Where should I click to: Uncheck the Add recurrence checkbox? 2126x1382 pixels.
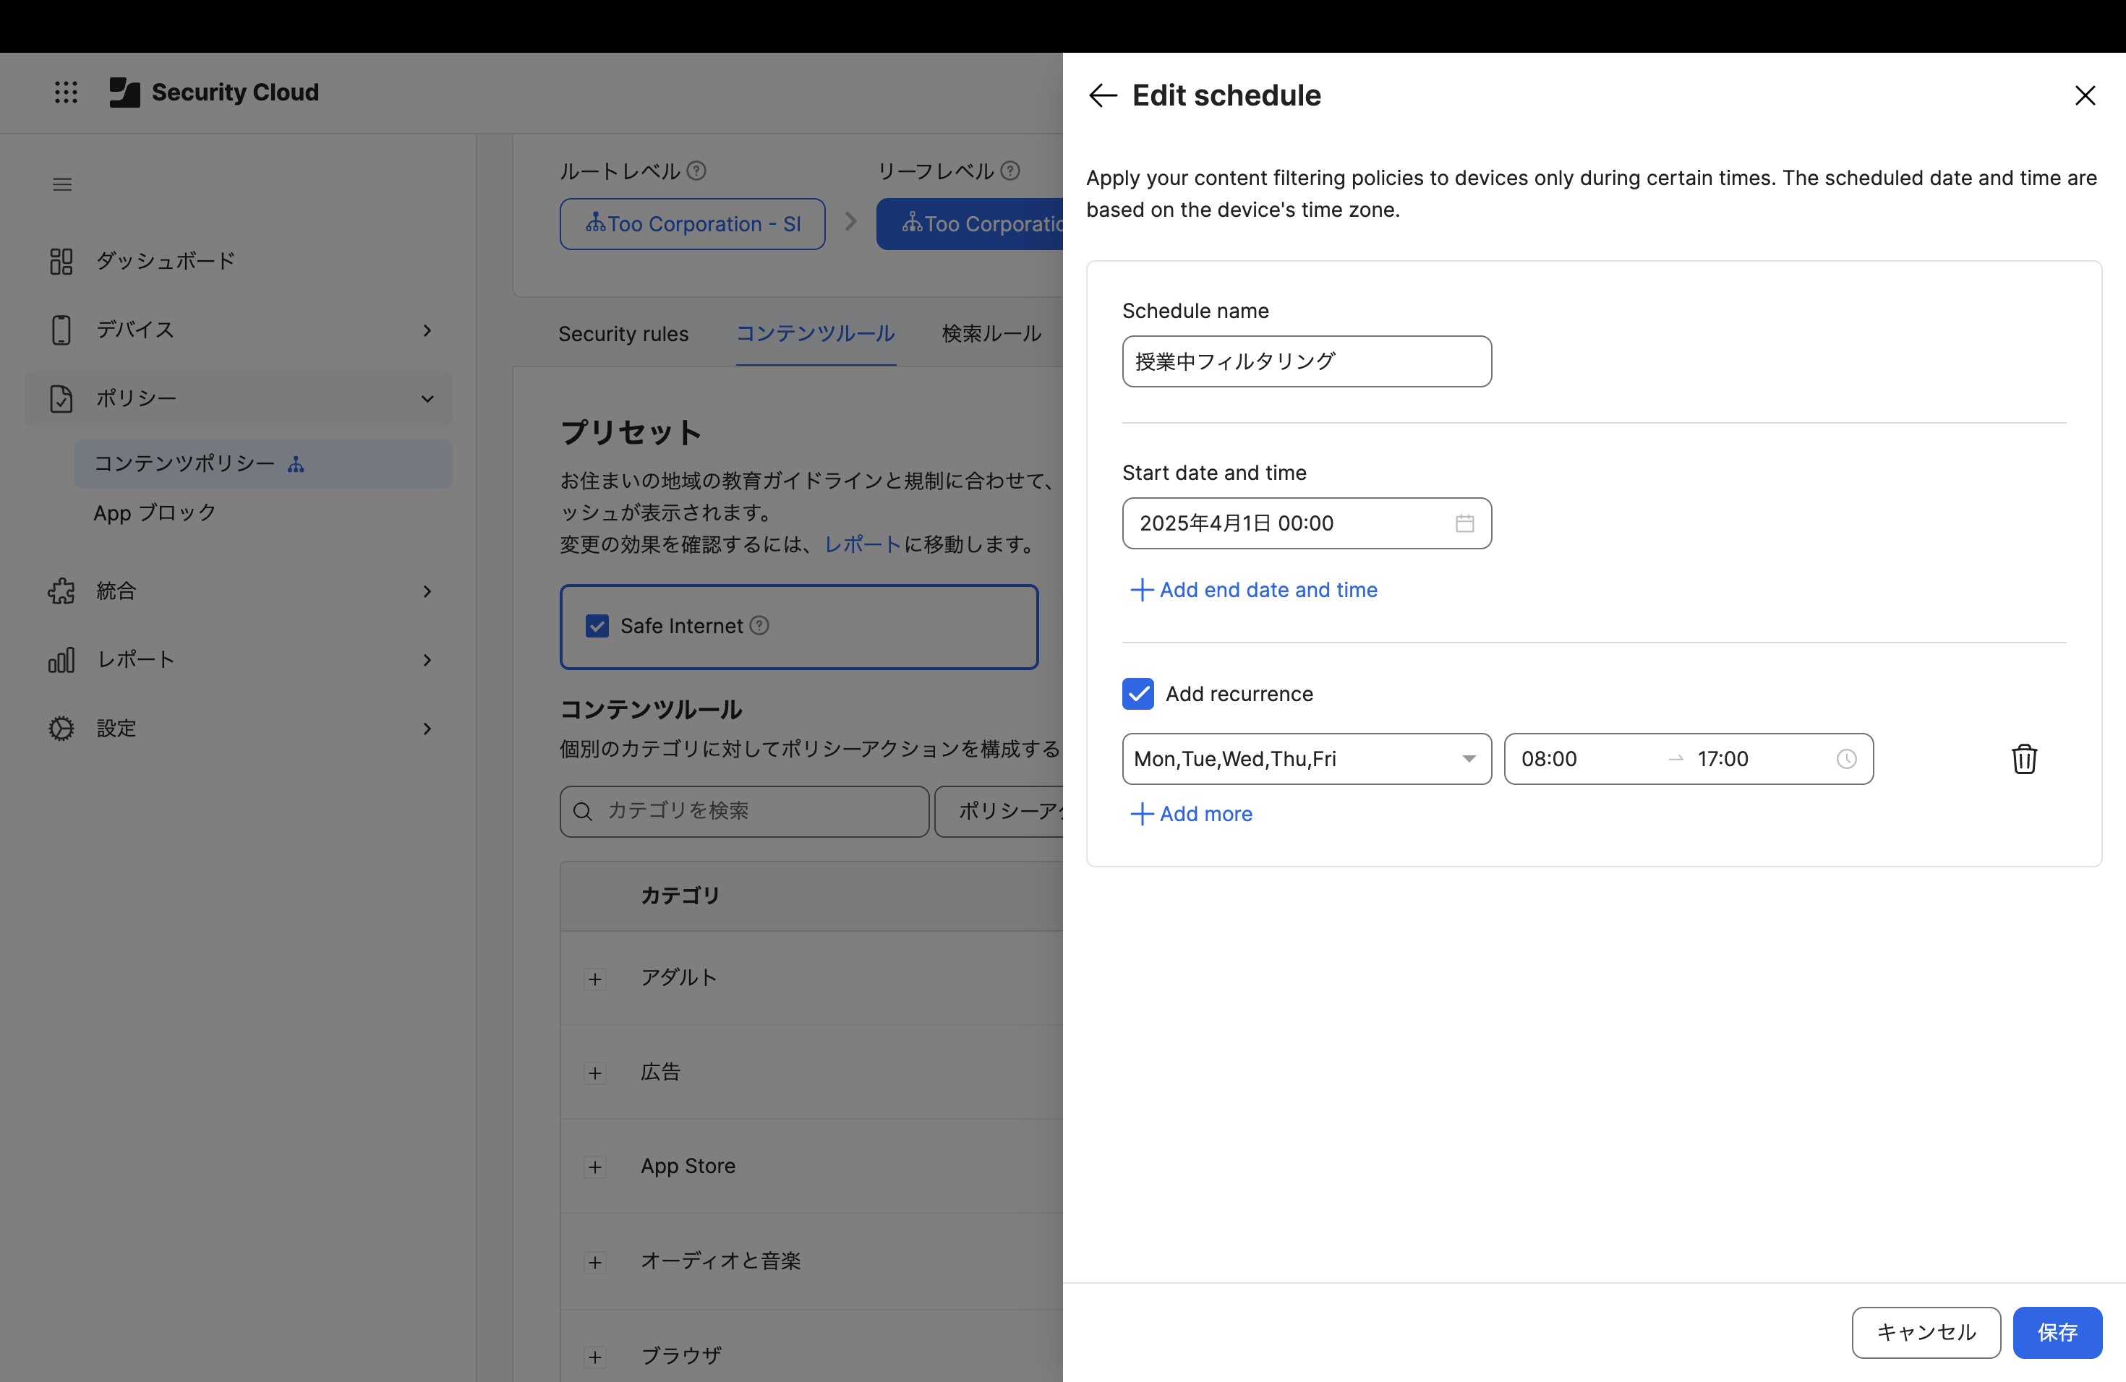click(x=1137, y=694)
